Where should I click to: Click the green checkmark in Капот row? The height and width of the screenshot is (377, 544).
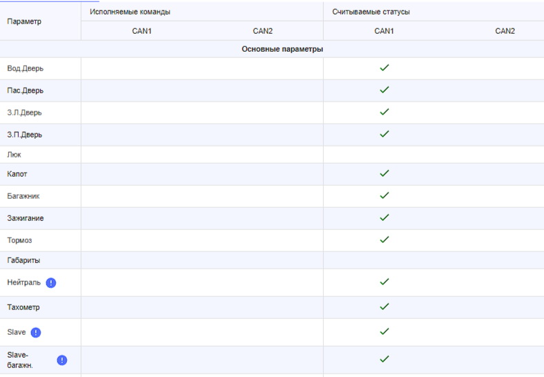tap(385, 173)
